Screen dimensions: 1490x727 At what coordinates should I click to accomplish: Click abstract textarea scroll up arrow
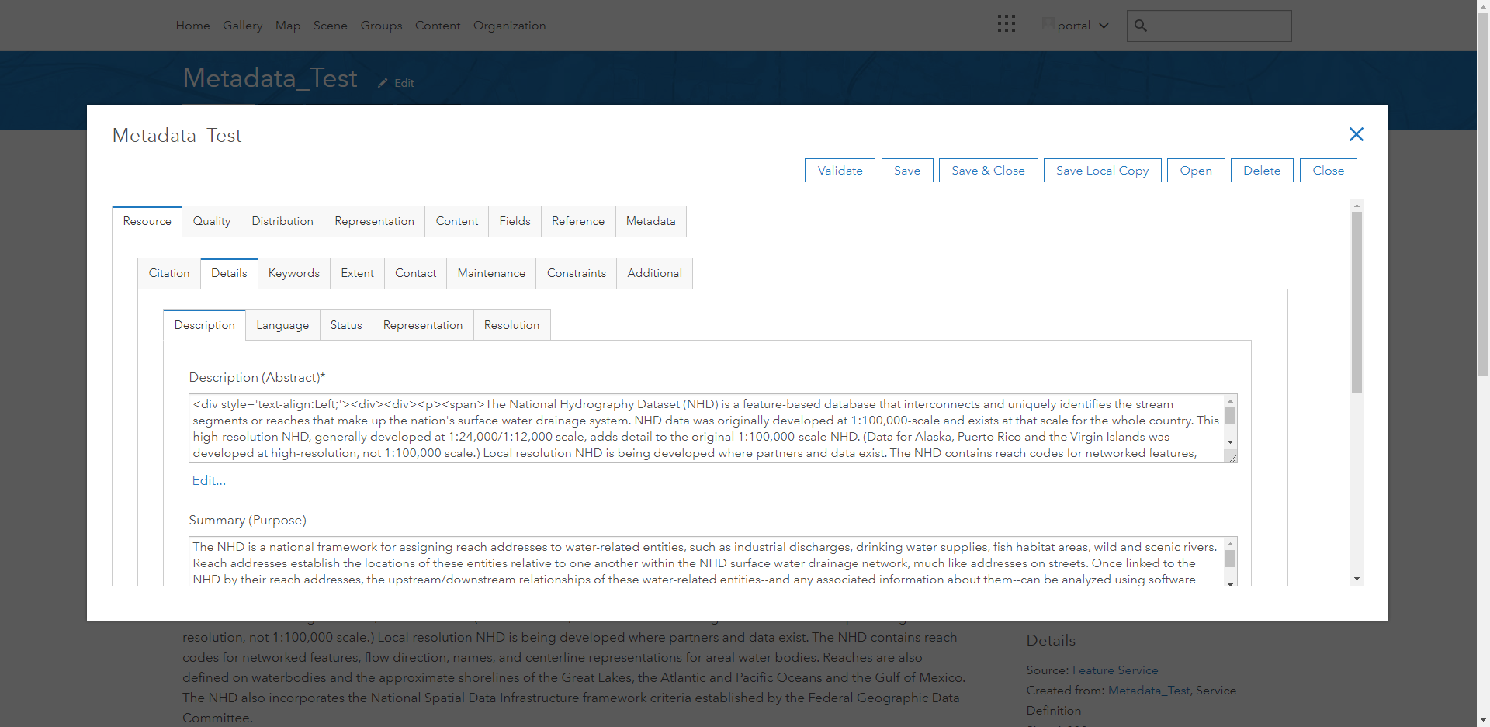[x=1230, y=401]
